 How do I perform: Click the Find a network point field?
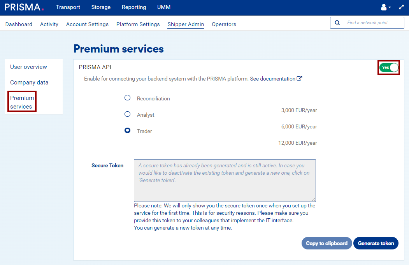point(373,23)
